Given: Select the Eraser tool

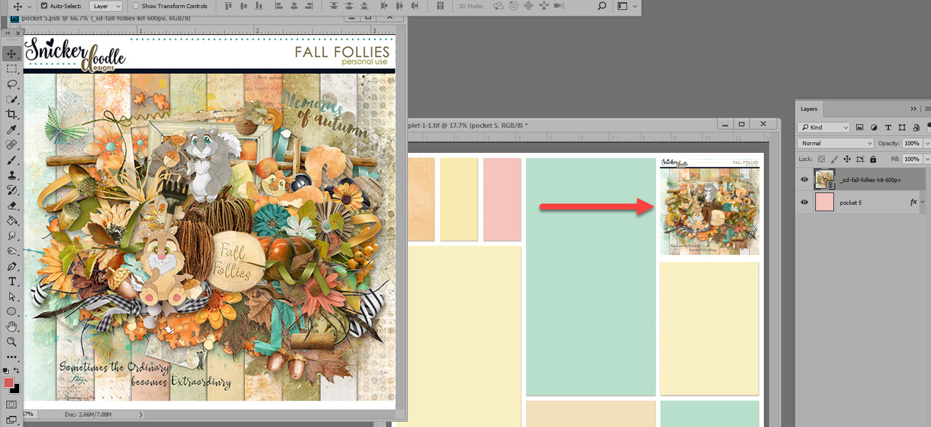Looking at the screenshot, I should pyautogui.click(x=12, y=205).
